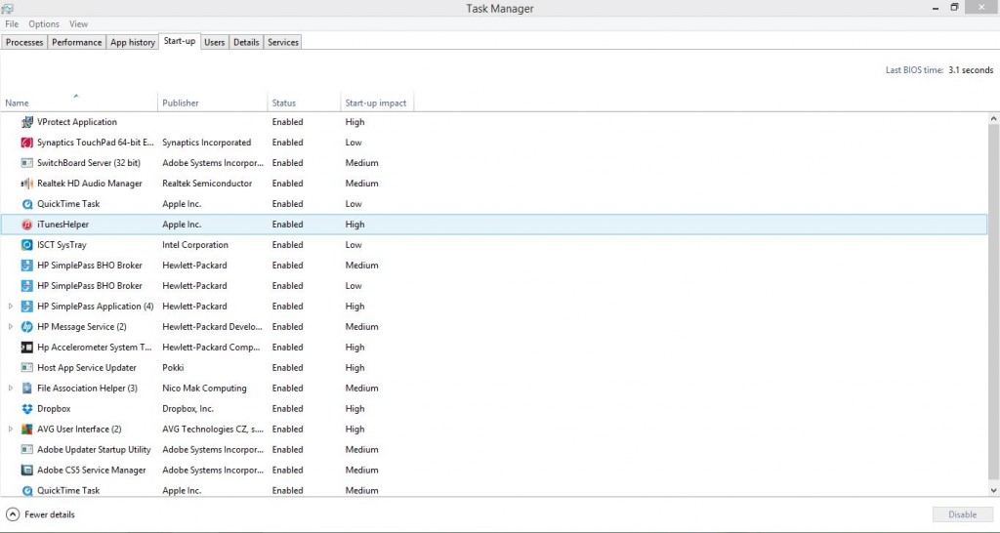Click High impact in the VProtect Application row

coord(354,122)
